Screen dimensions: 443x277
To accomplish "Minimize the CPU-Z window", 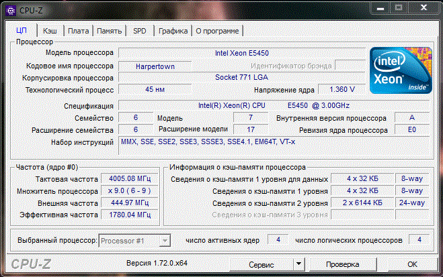I will pos(380,8).
